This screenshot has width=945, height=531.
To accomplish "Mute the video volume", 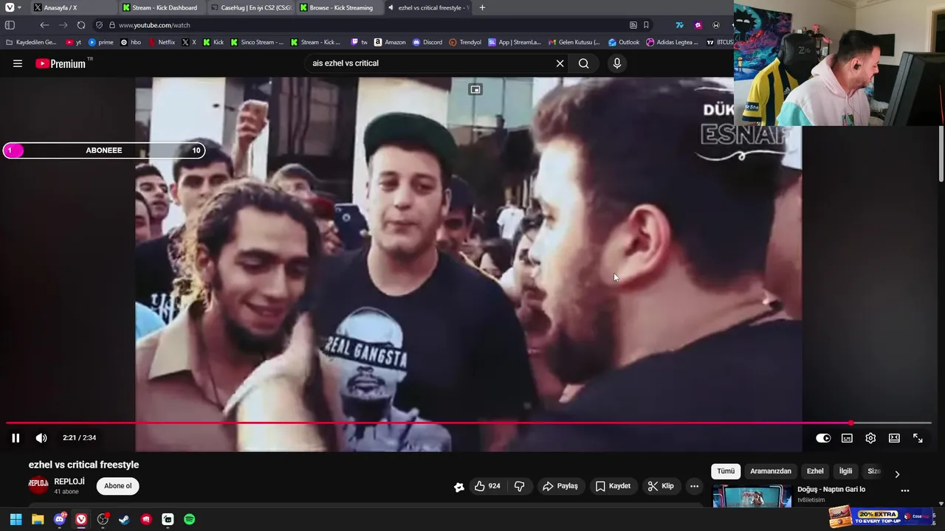I will tap(41, 438).
